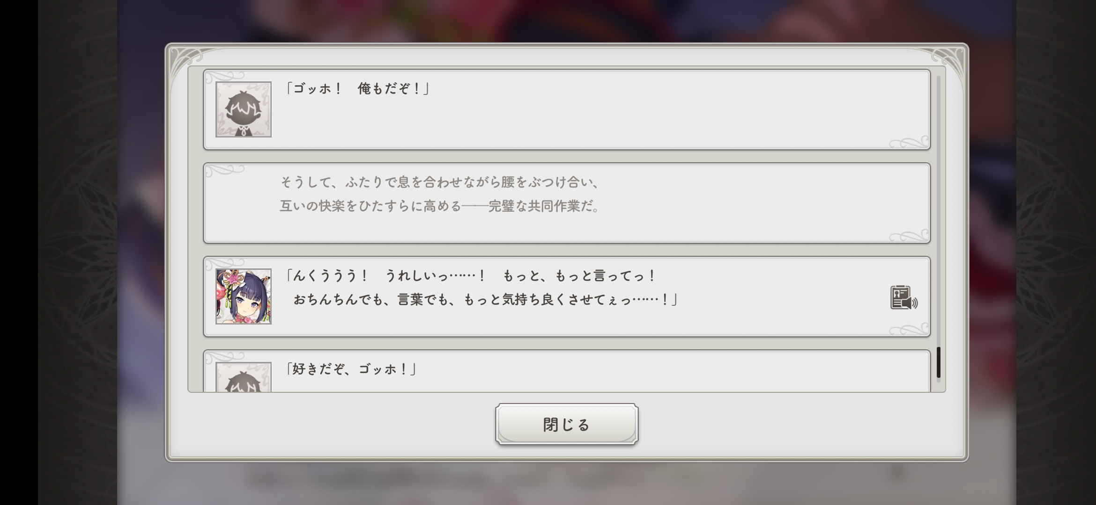Select the bottom line 「好きだぞ、ゴッホ！」
The image size is (1096, 505).
(350, 369)
